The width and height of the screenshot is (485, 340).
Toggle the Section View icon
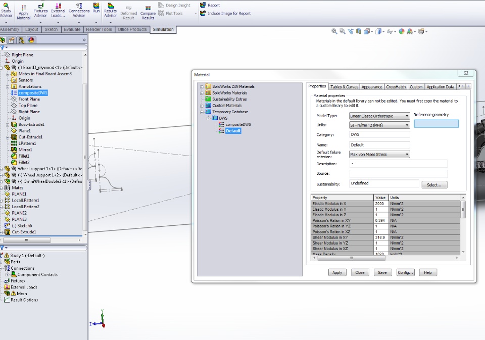tap(359, 31)
